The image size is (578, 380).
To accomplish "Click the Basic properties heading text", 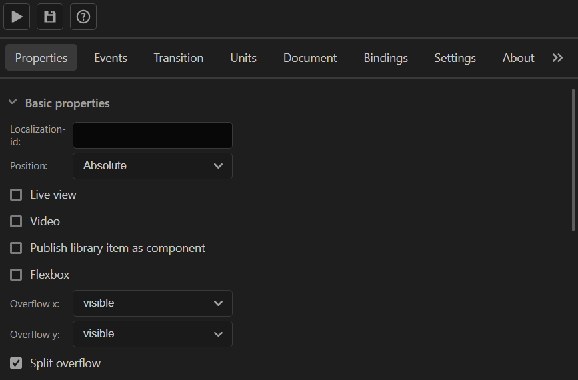I will pyautogui.click(x=67, y=103).
